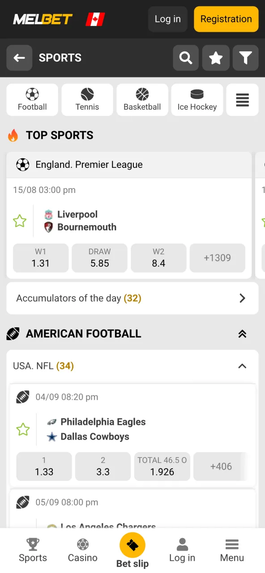Expand Accumulators of the day section

click(x=242, y=298)
